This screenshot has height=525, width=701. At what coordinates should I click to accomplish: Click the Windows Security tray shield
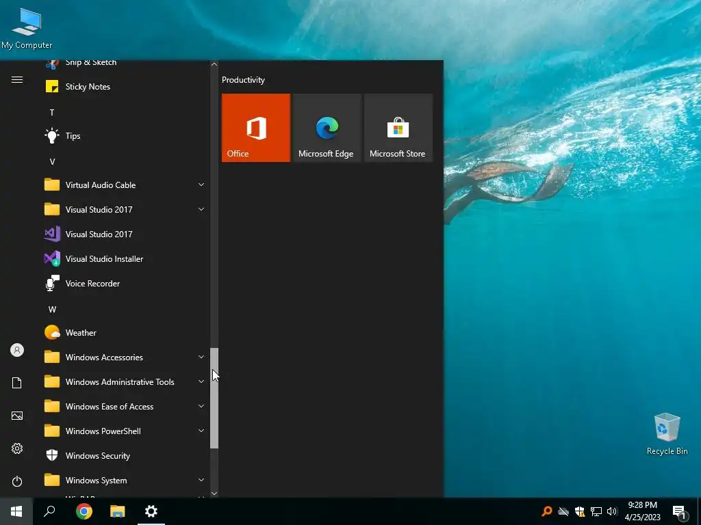tap(580, 511)
